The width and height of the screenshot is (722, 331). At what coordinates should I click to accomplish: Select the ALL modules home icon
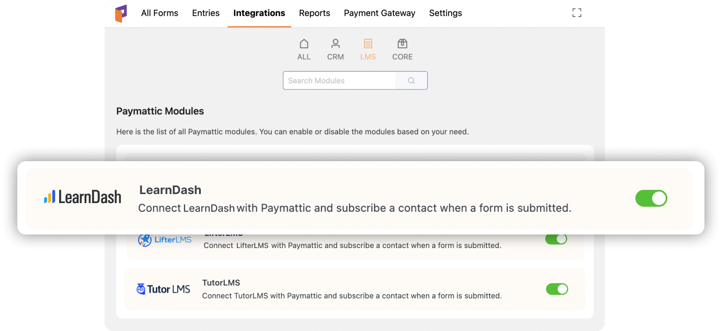(x=304, y=44)
